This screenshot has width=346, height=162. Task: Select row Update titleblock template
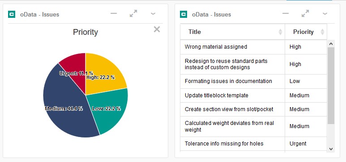coord(253,96)
